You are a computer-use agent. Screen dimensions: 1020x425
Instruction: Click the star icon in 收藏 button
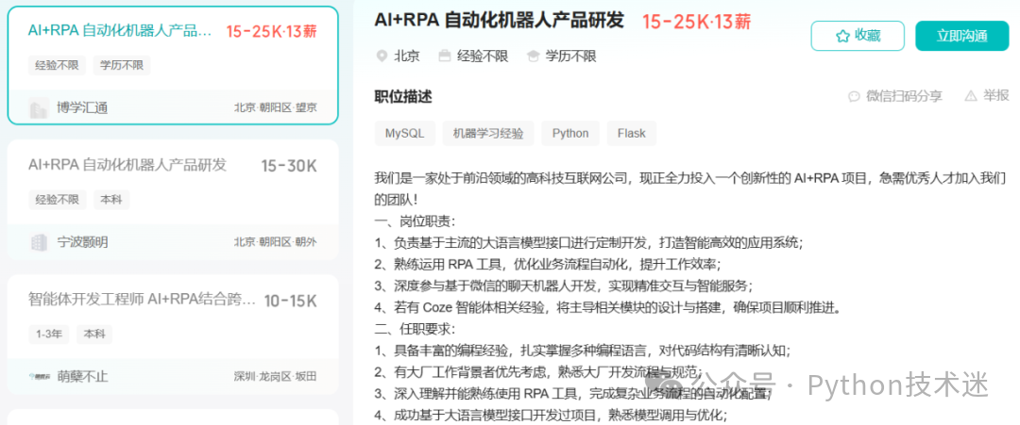pos(842,37)
